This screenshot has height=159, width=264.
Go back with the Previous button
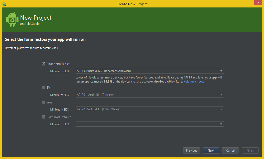pos(191,150)
